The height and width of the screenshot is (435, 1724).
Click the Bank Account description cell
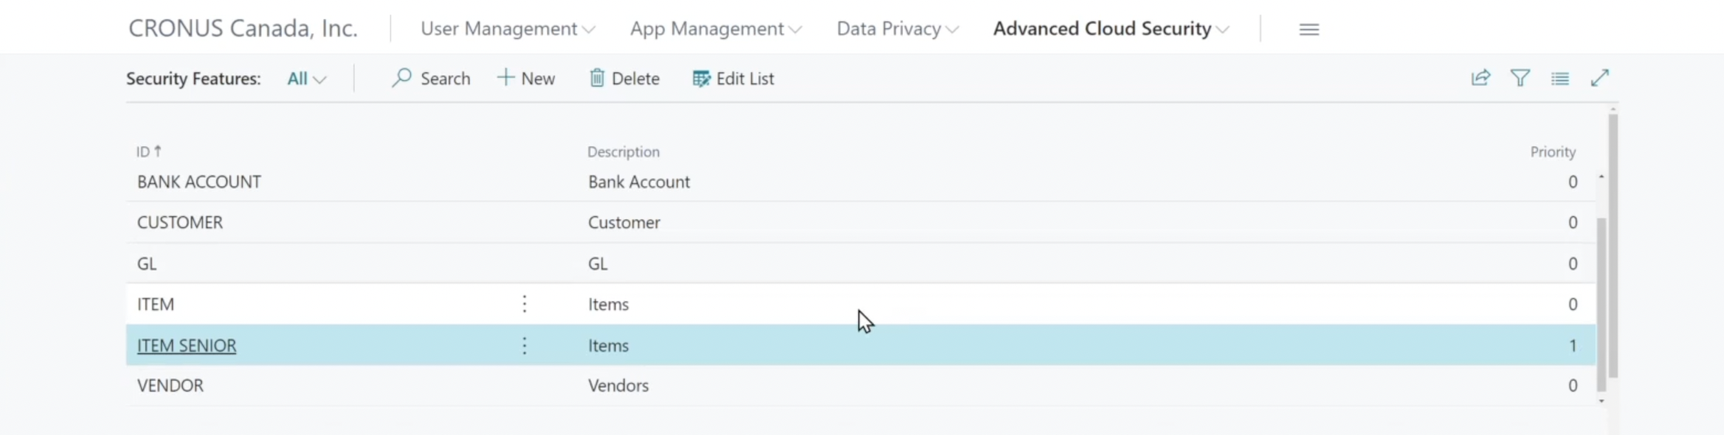click(x=639, y=182)
